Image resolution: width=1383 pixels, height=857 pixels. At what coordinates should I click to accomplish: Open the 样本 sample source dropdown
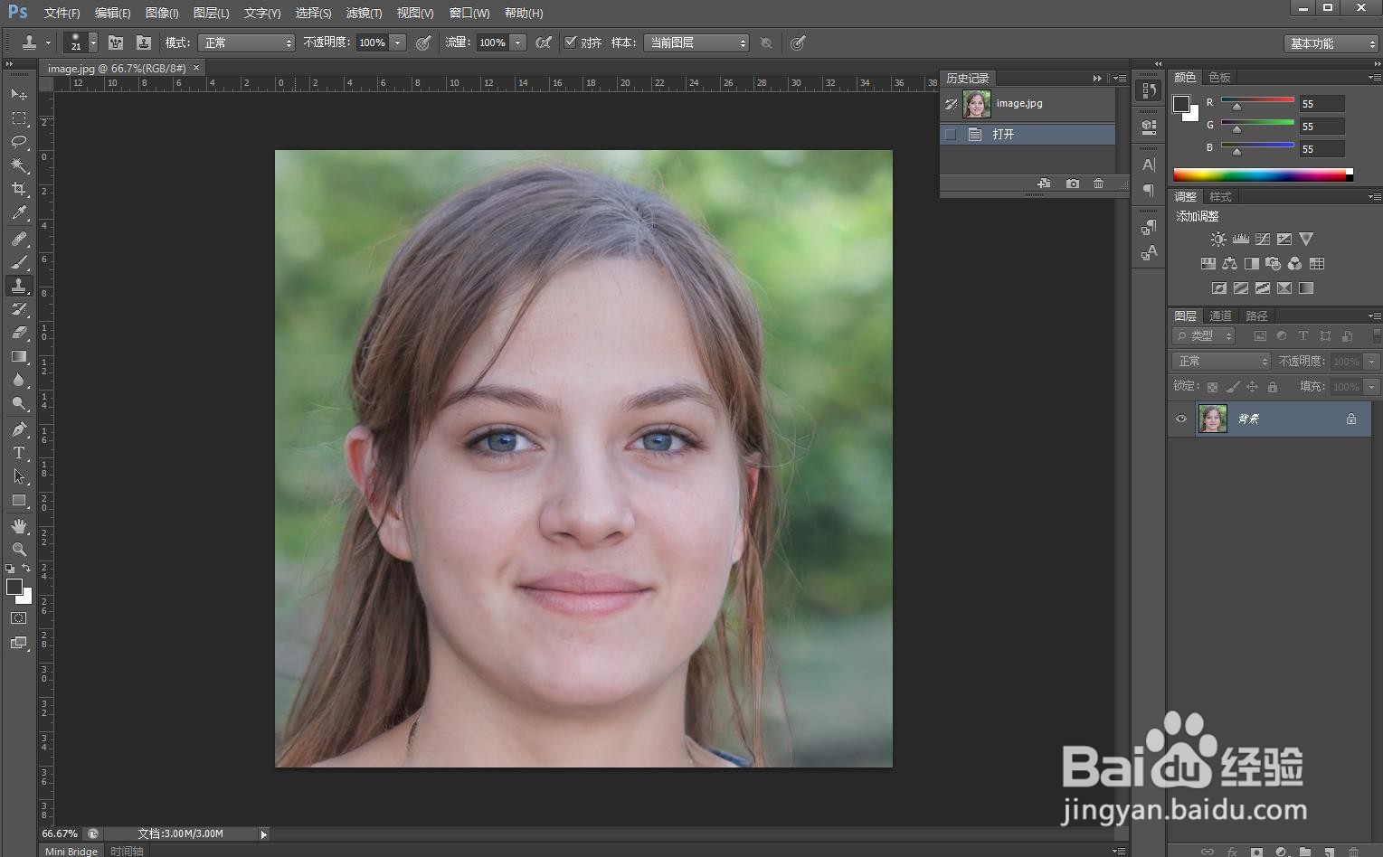click(x=696, y=42)
